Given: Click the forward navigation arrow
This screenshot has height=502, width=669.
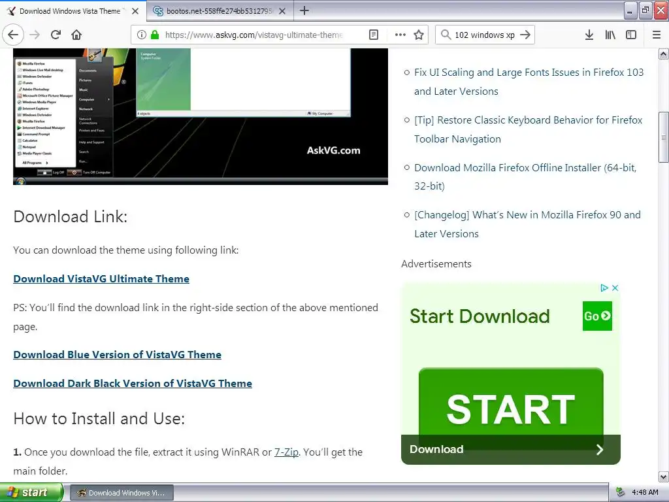Looking at the screenshot, I should 35,35.
